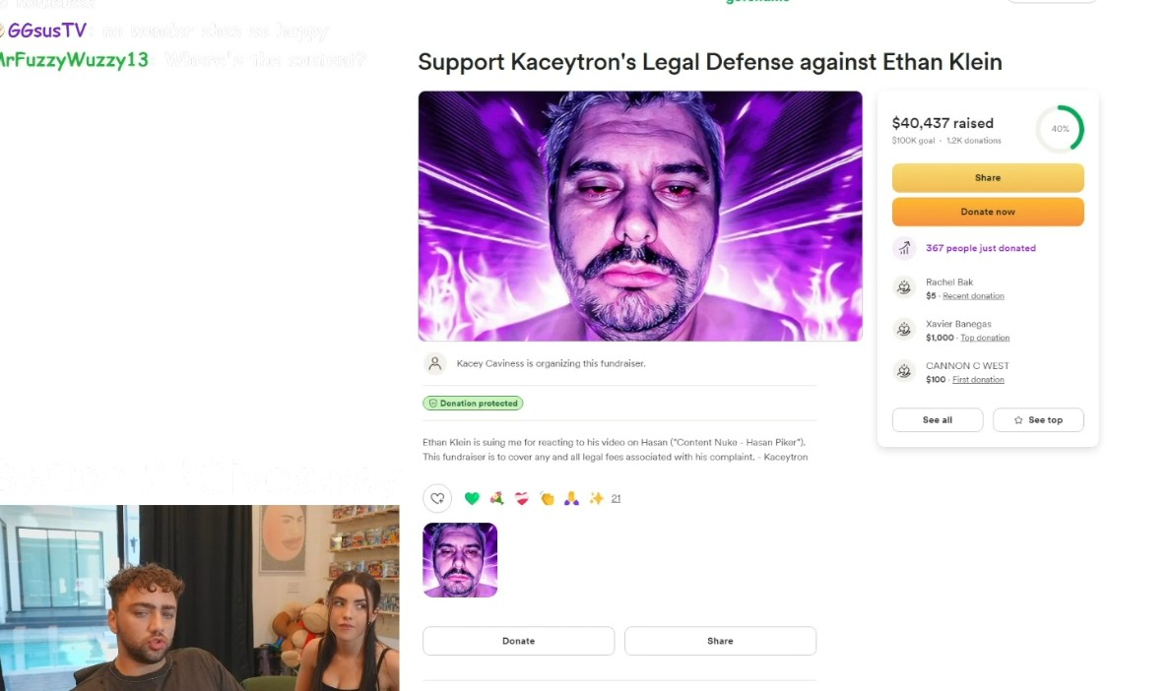Image resolution: width=1171 pixels, height=691 pixels.
Task: Open the Top donation link
Action: [x=984, y=338]
